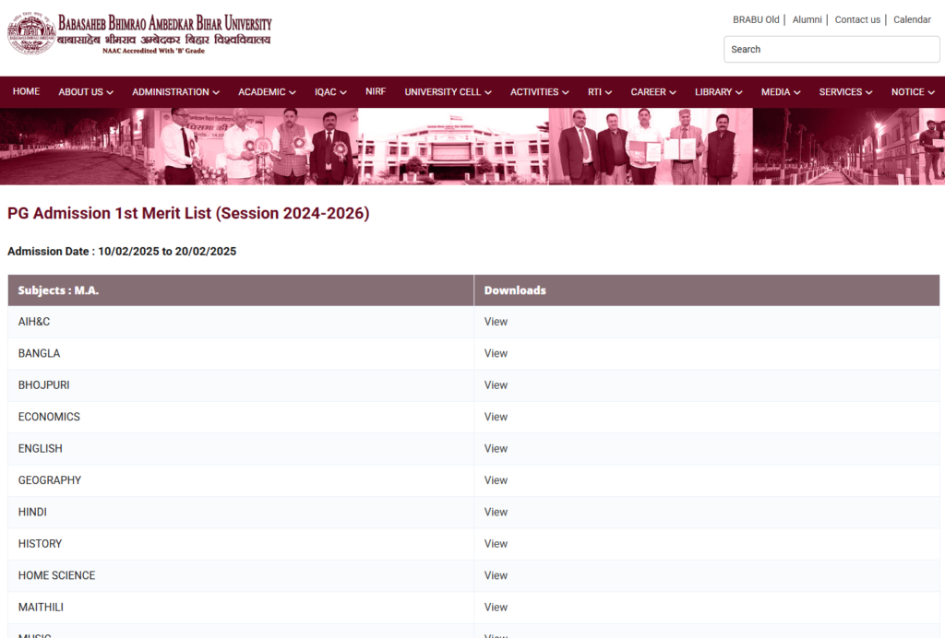Expand the SERVICES dropdown menu
The image size is (945, 638).
845,92
